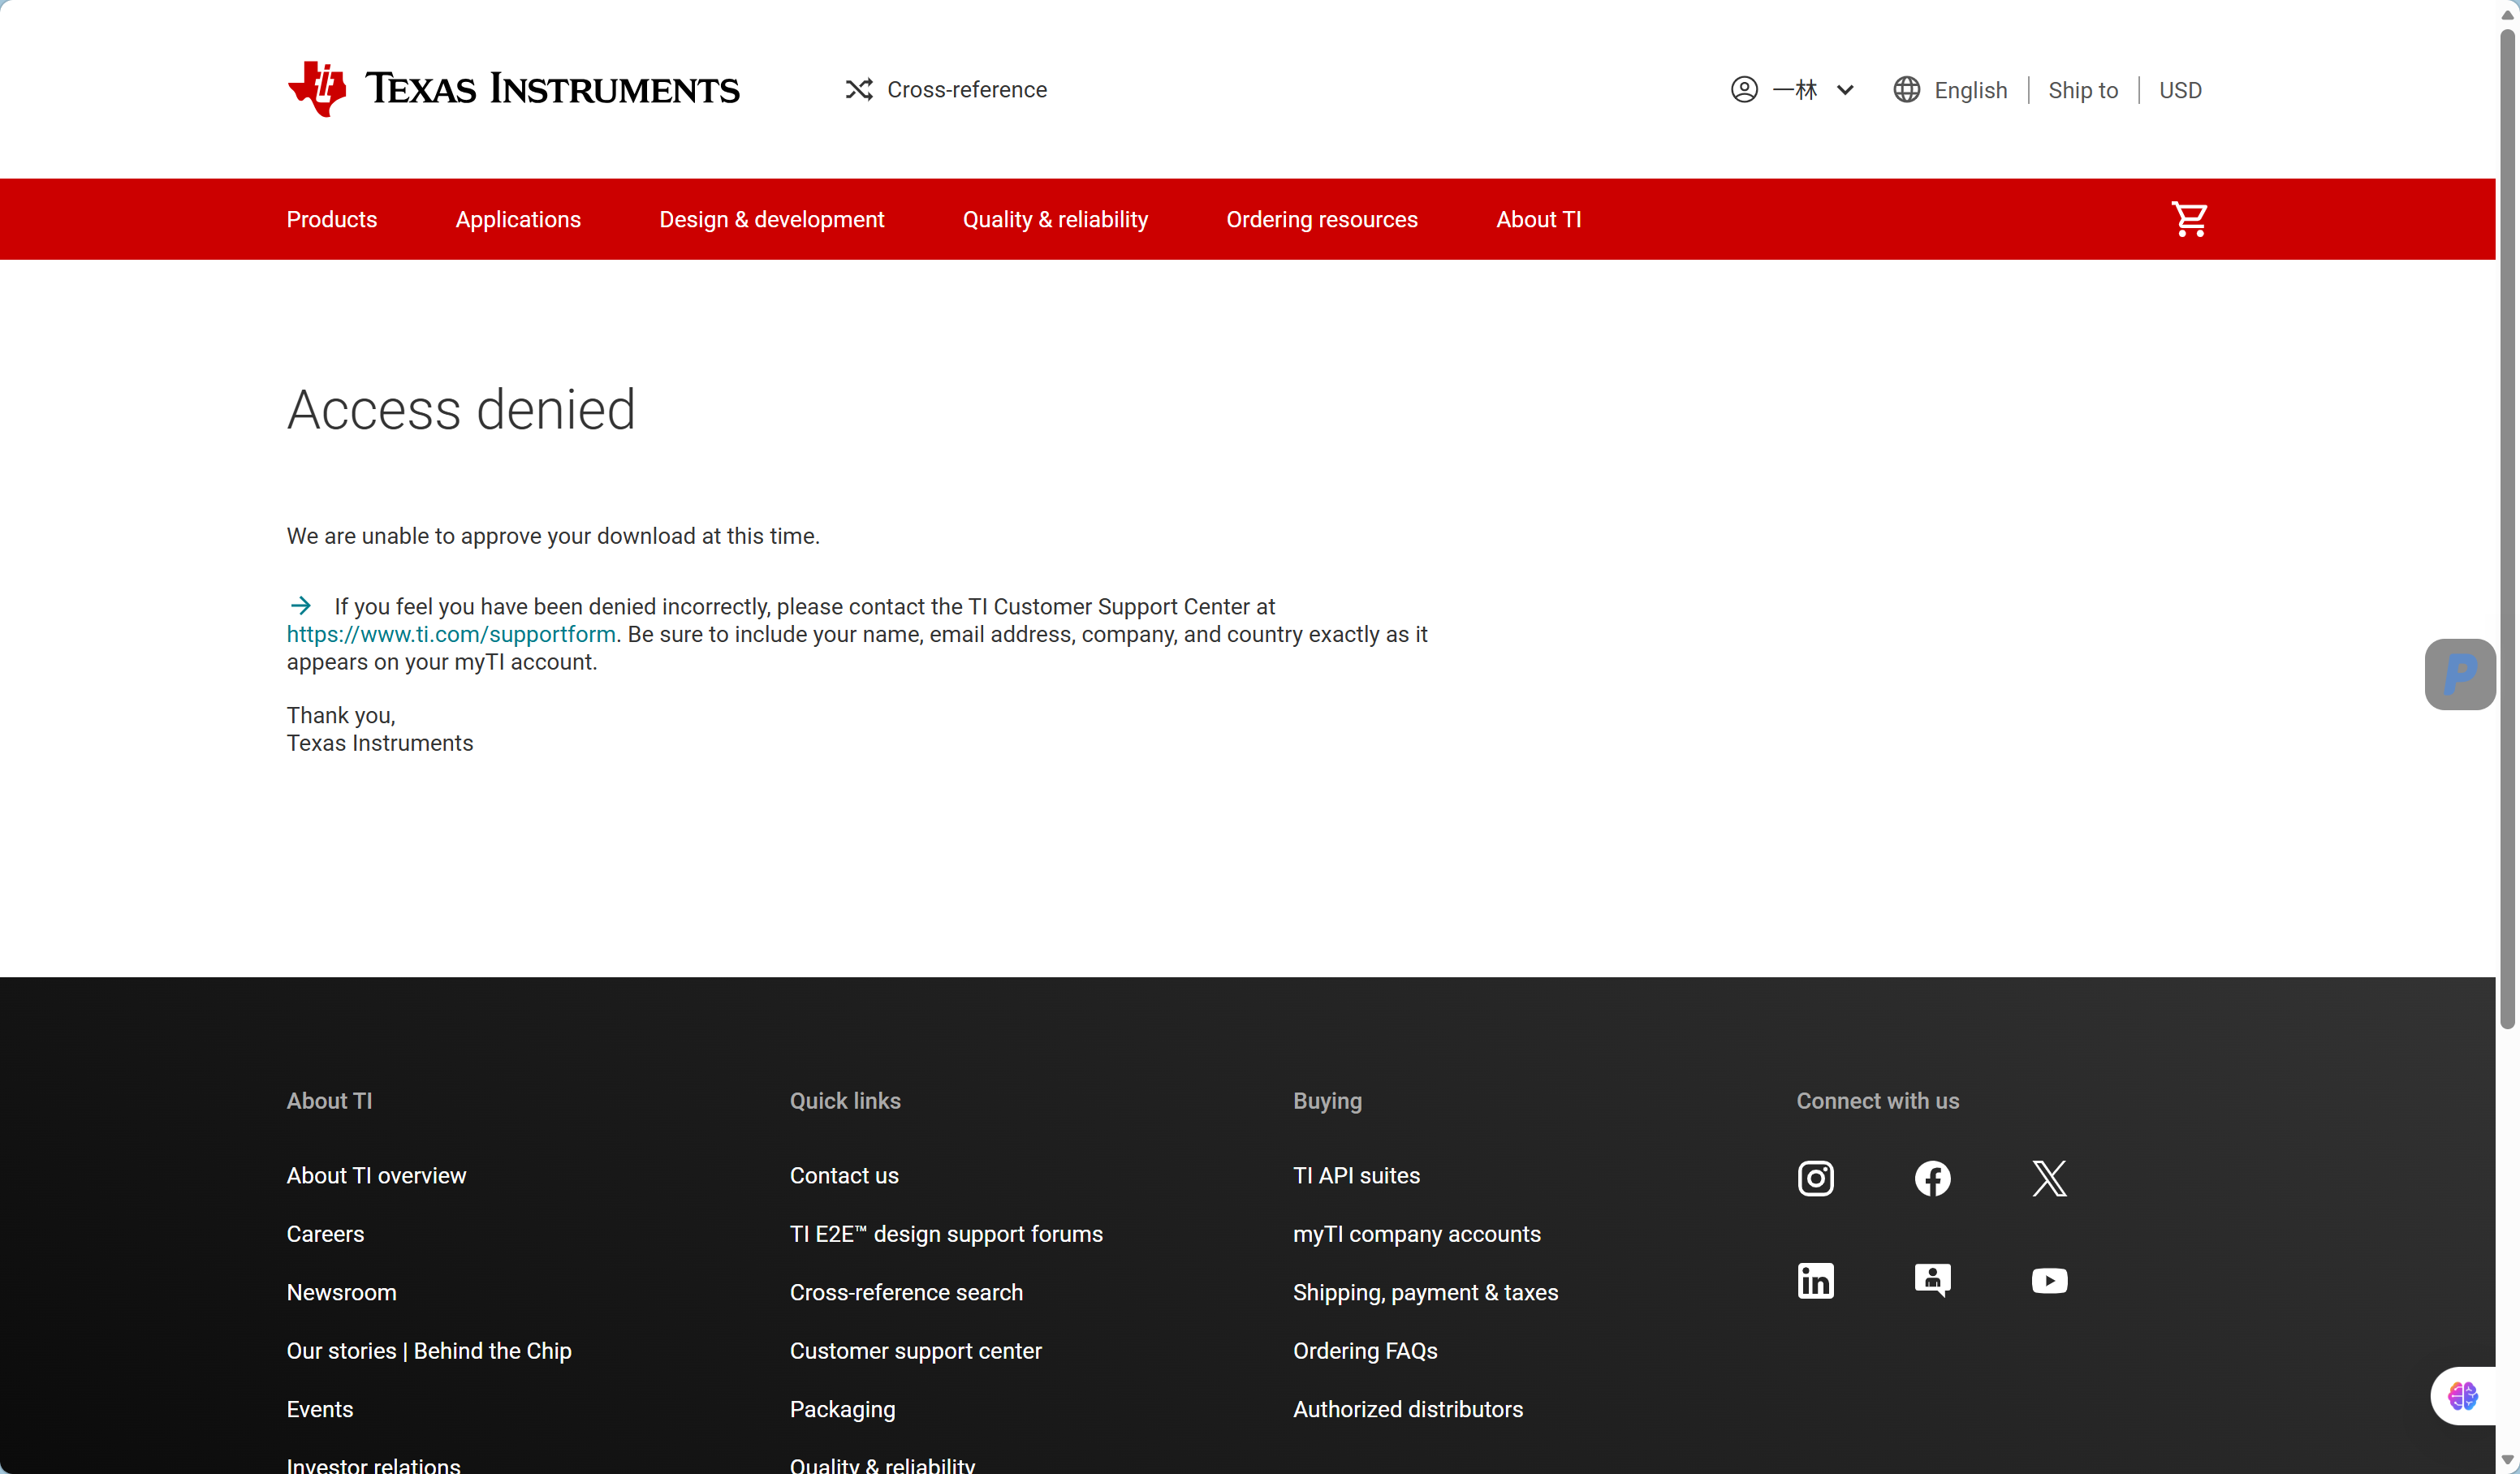Change the USD currency setting
Image resolution: width=2520 pixels, height=1474 pixels.
2180,91
